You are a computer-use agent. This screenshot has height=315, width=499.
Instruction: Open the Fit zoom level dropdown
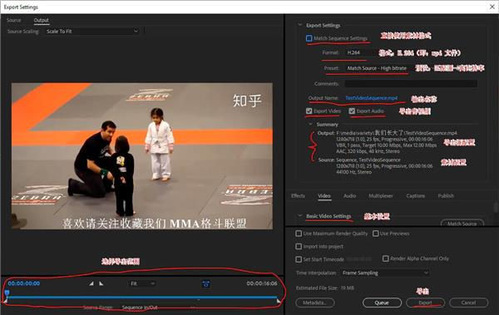tap(142, 283)
